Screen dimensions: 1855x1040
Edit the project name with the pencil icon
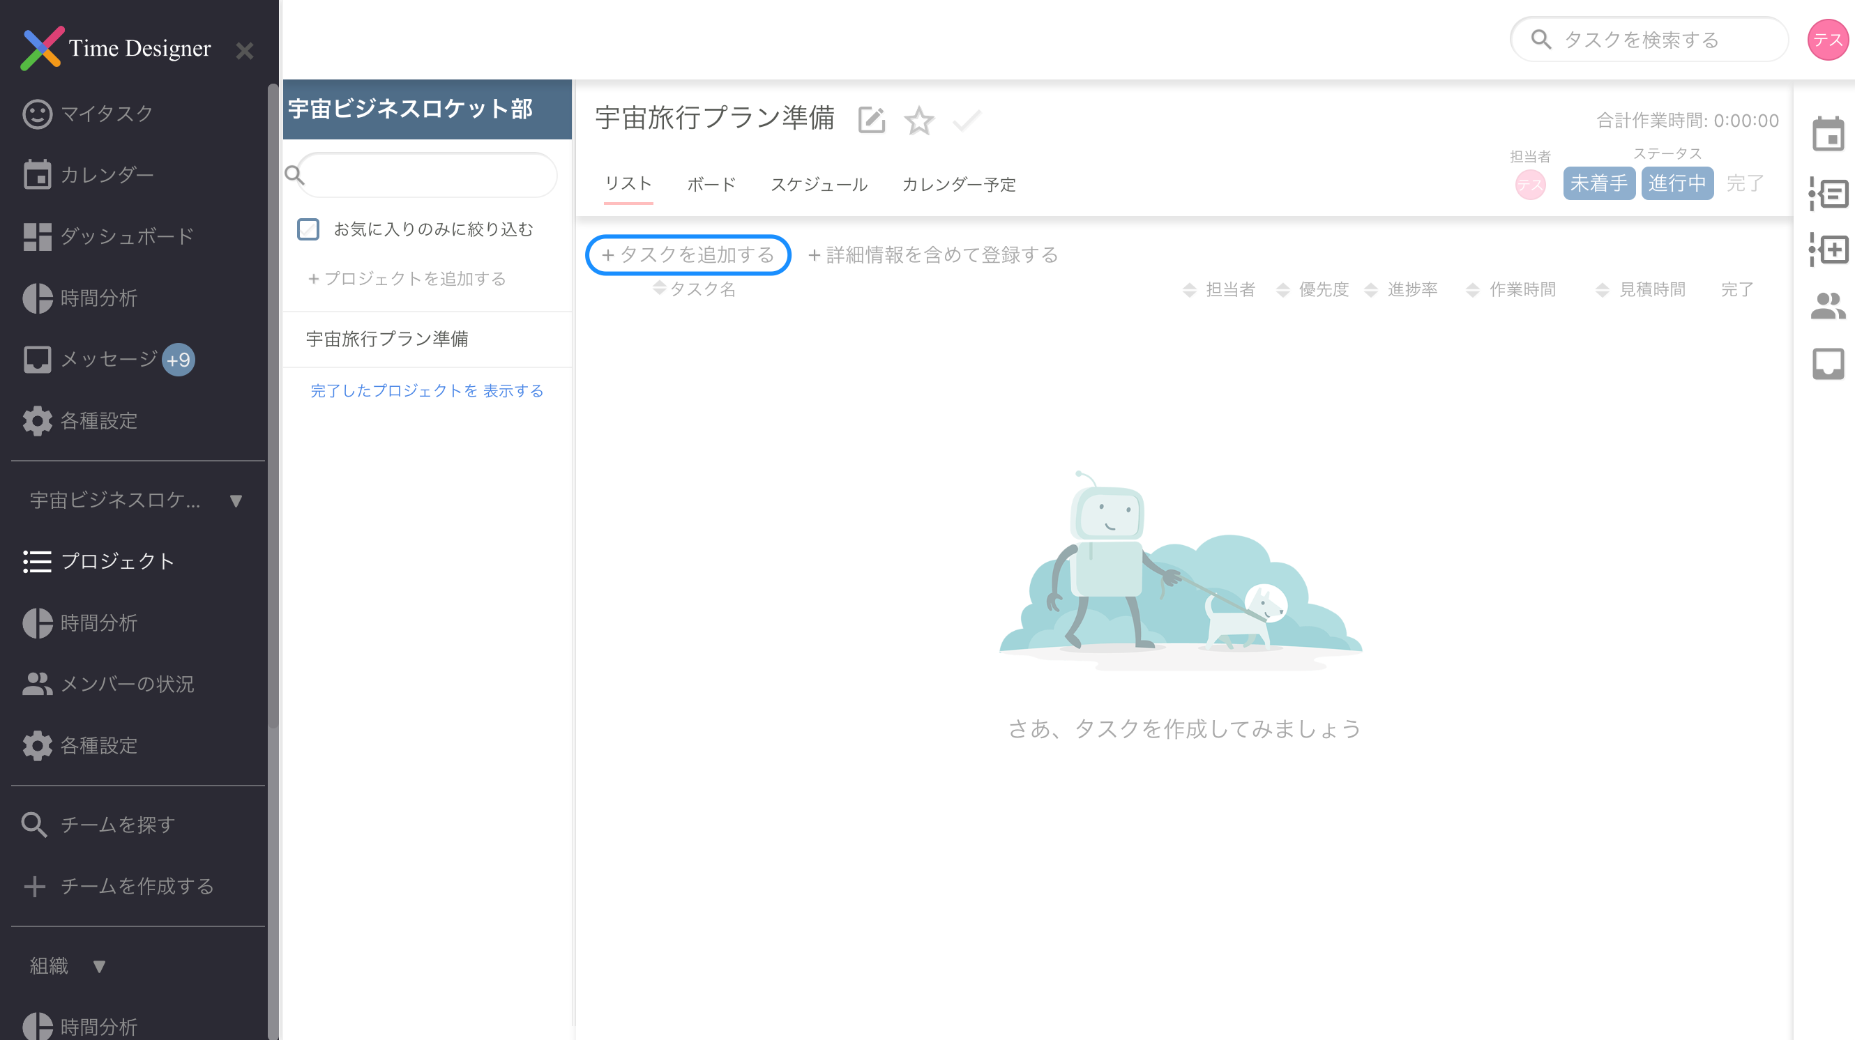coord(872,120)
